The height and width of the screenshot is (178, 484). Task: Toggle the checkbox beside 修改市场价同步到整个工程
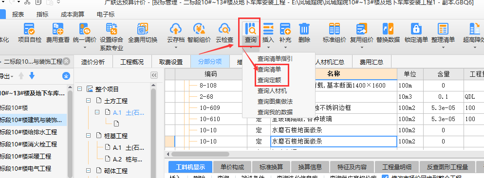point(385,177)
